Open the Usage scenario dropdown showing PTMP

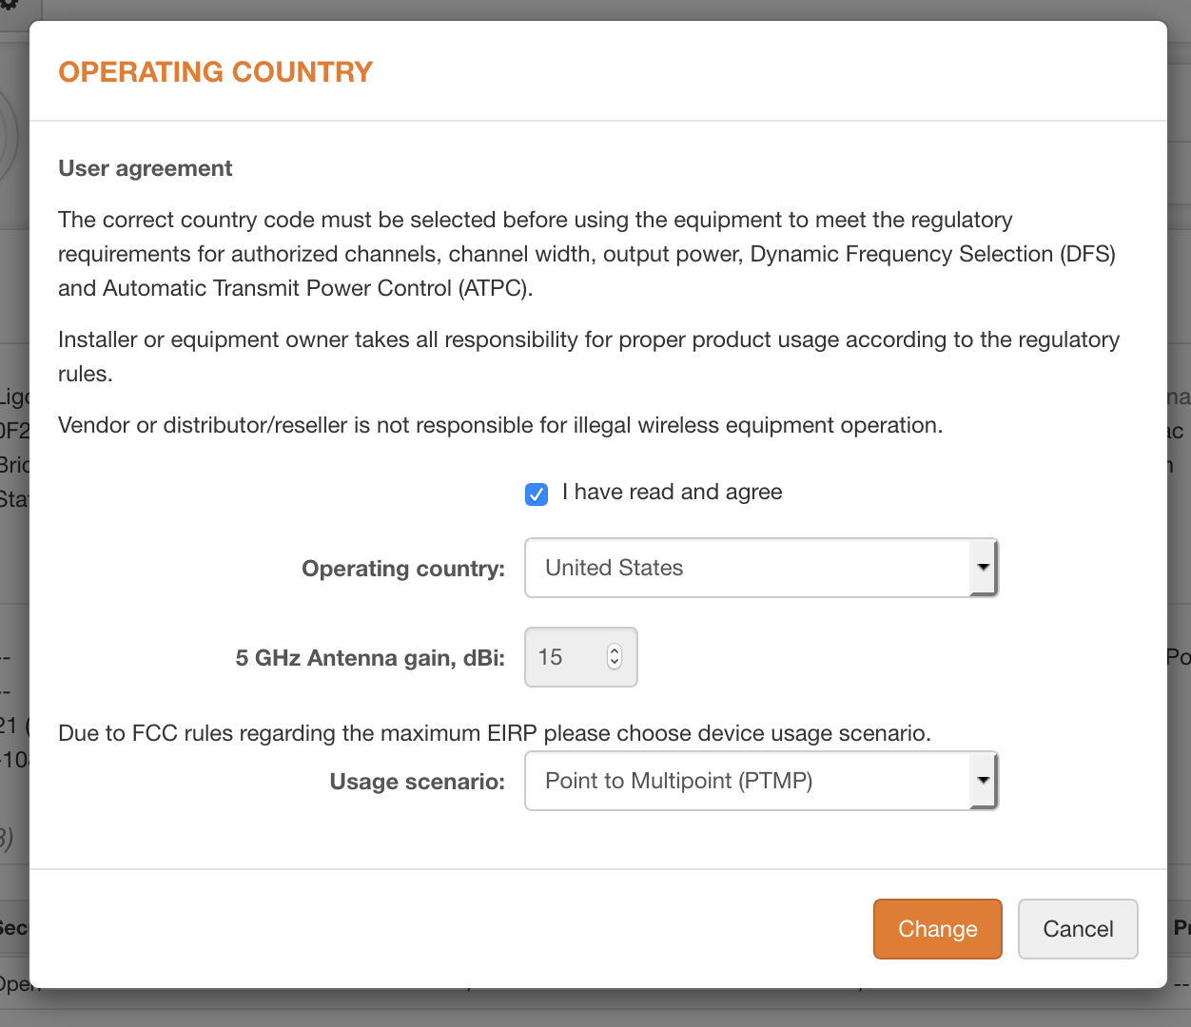point(761,781)
